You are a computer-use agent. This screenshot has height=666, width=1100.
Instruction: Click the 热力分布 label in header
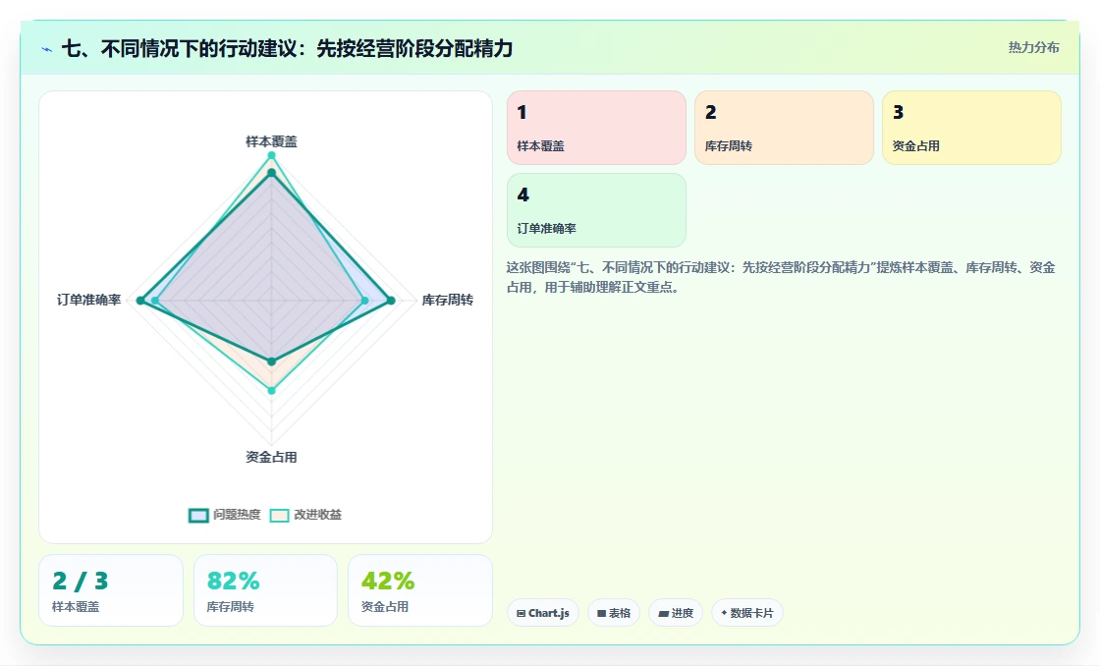[x=1034, y=47]
